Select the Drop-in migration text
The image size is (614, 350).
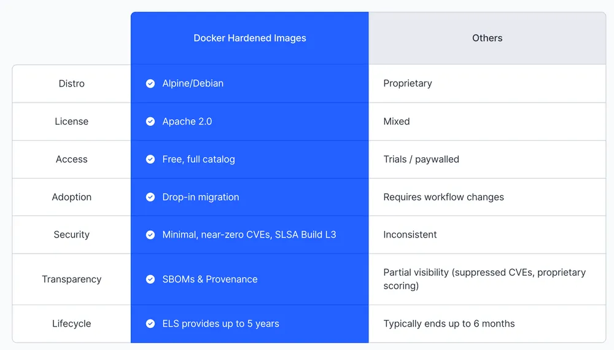201,197
